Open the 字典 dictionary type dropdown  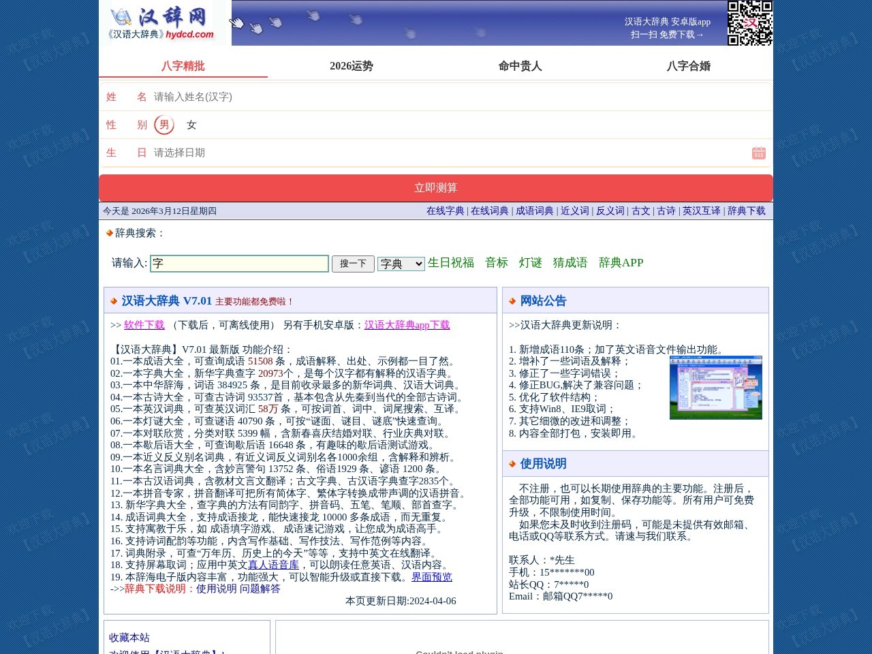coord(401,264)
